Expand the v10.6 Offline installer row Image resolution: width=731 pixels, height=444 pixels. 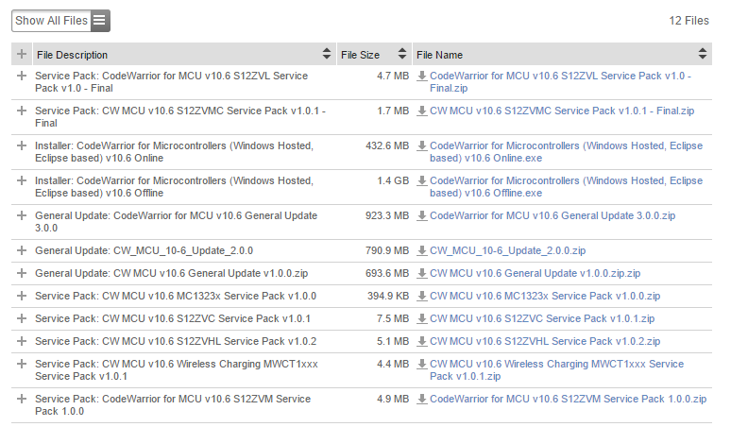pyautogui.click(x=22, y=180)
